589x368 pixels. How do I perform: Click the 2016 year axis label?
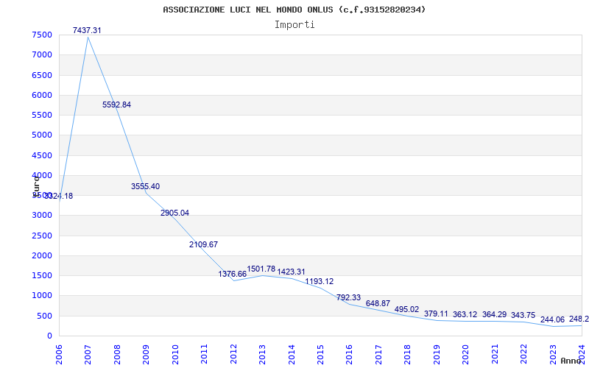click(349, 354)
